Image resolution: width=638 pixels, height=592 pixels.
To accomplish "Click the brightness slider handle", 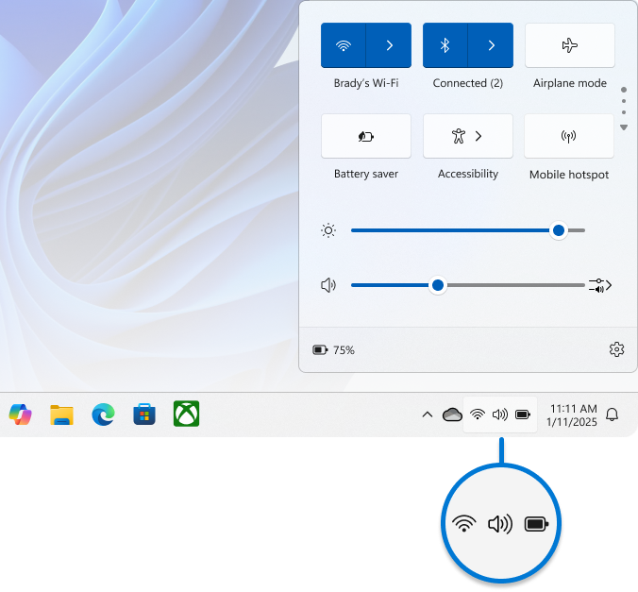I will [559, 230].
